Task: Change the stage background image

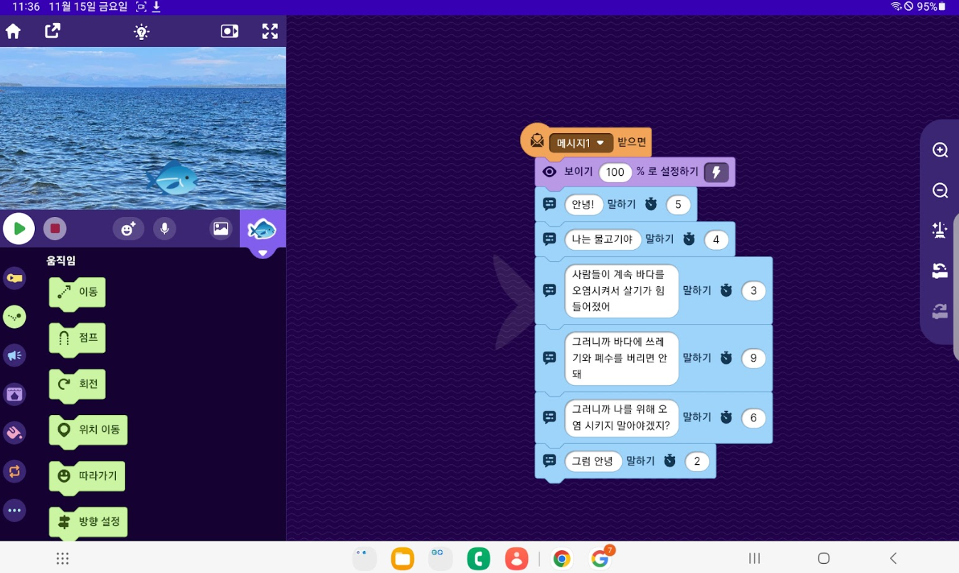Action: click(x=221, y=228)
